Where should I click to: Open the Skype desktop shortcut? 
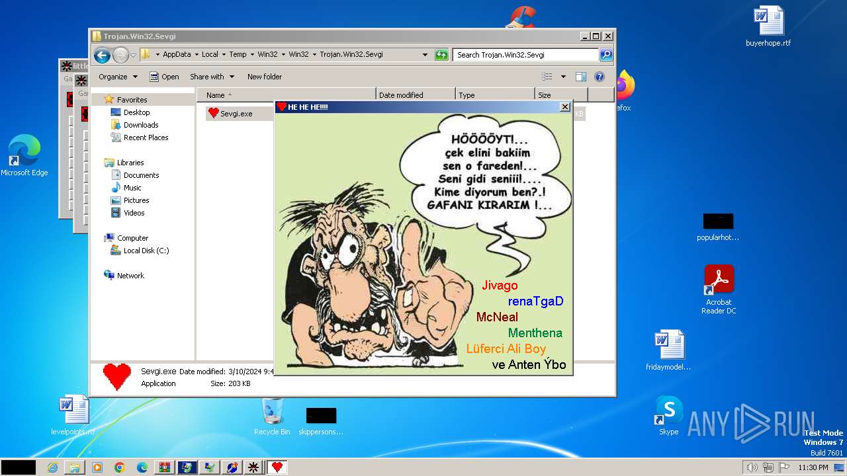[x=669, y=415]
